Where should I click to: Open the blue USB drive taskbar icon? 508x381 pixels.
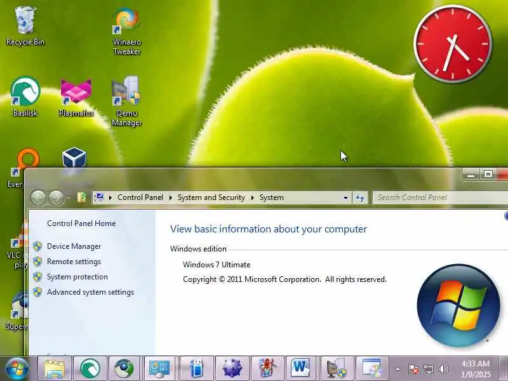[x=196, y=369]
